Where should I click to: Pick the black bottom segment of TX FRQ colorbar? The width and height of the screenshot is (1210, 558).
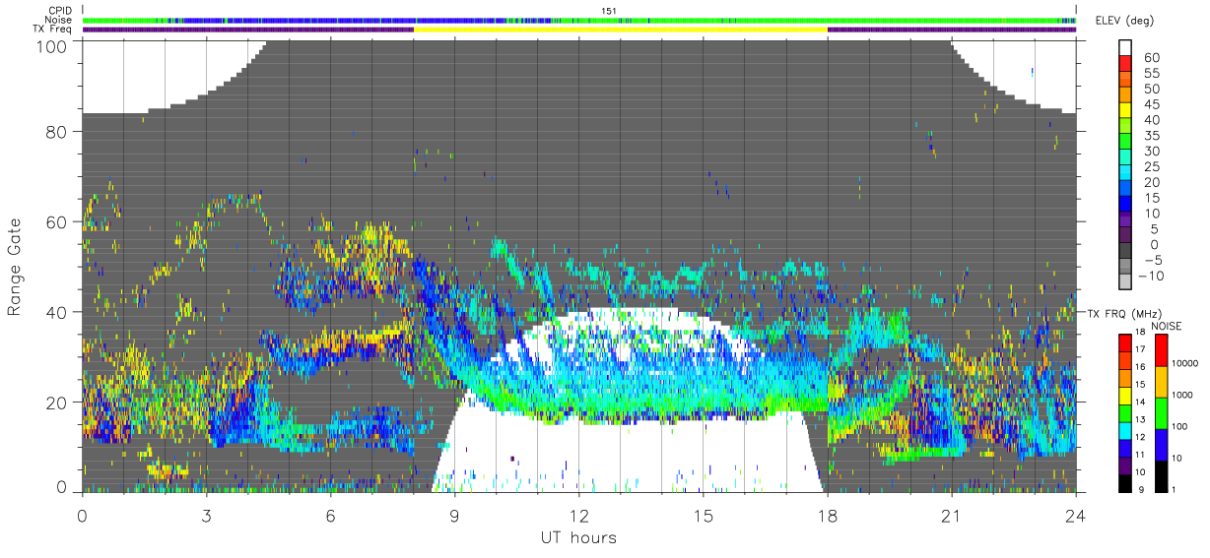[x=1123, y=483]
